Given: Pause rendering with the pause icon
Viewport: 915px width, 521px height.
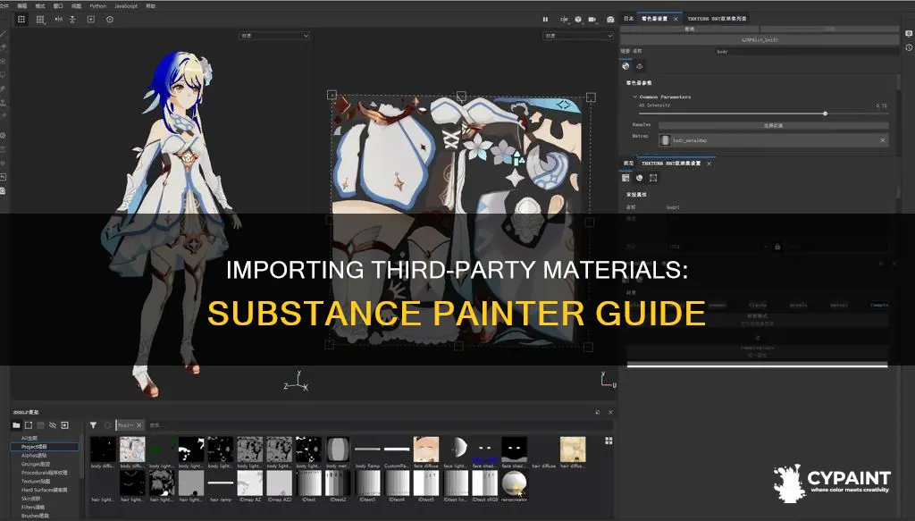Looking at the screenshot, I should click(x=546, y=20).
